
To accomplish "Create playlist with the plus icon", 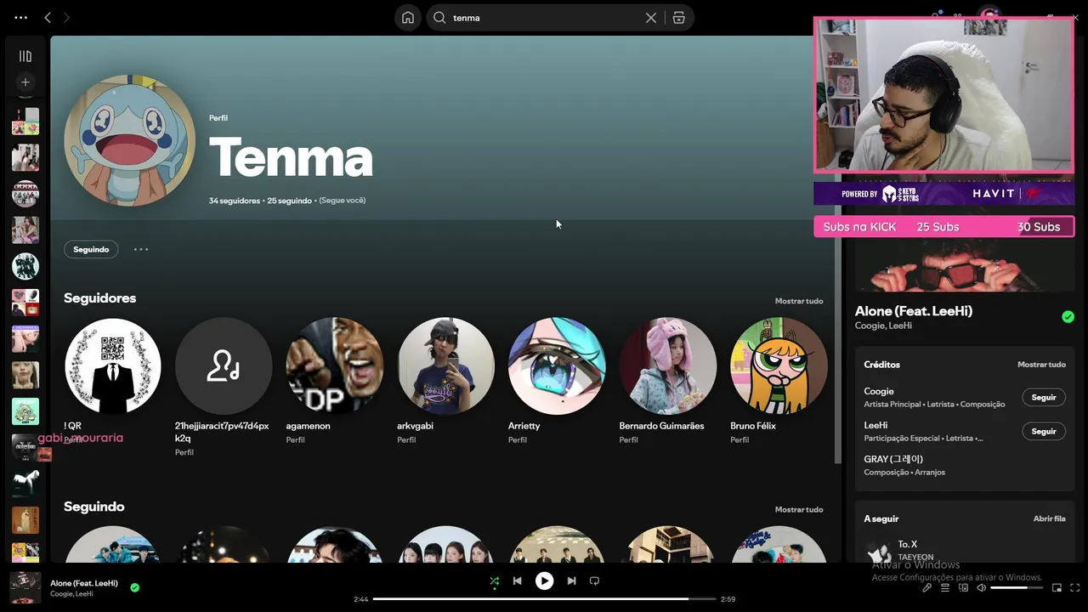I will (25, 82).
